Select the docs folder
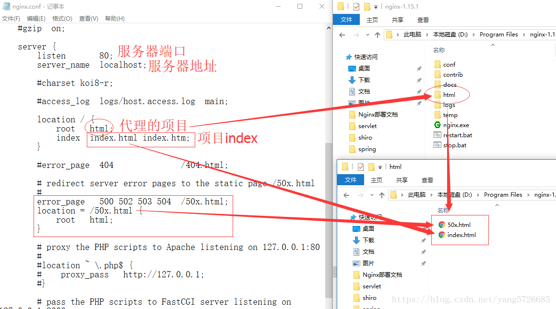The width and height of the screenshot is (556, 309). click(445, 85)
